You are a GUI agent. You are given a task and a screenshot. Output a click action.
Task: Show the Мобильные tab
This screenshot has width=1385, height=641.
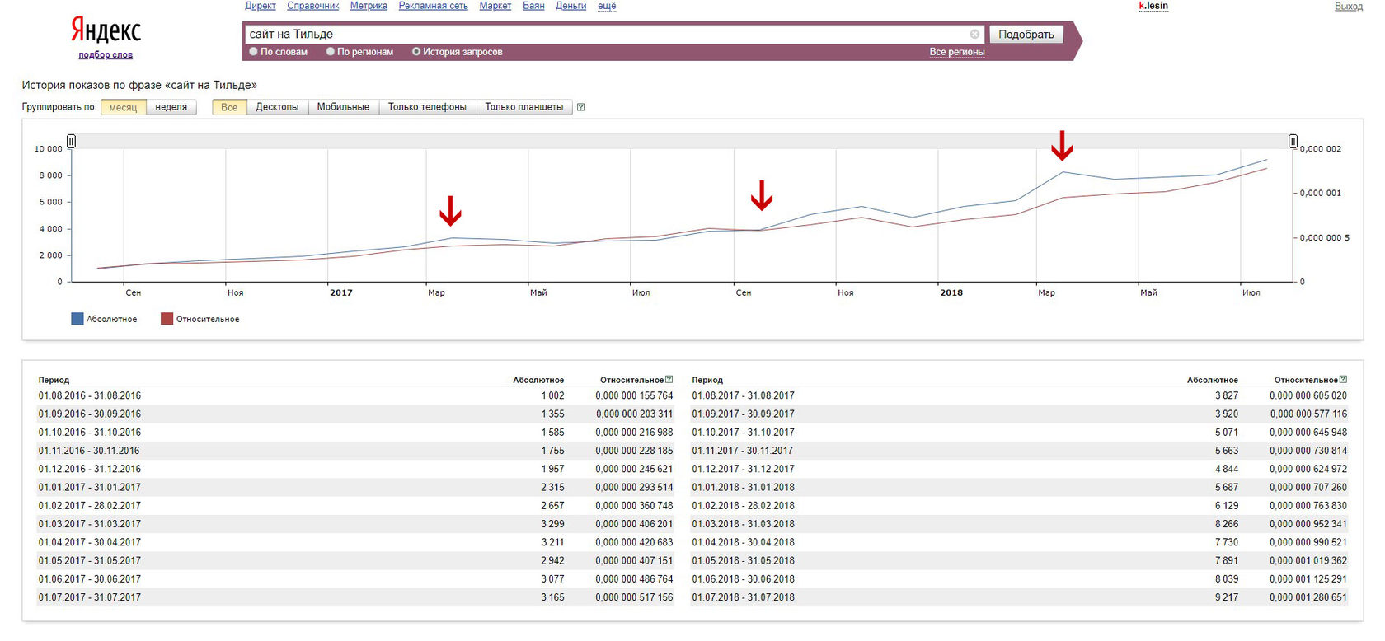[x=343, y=107]
